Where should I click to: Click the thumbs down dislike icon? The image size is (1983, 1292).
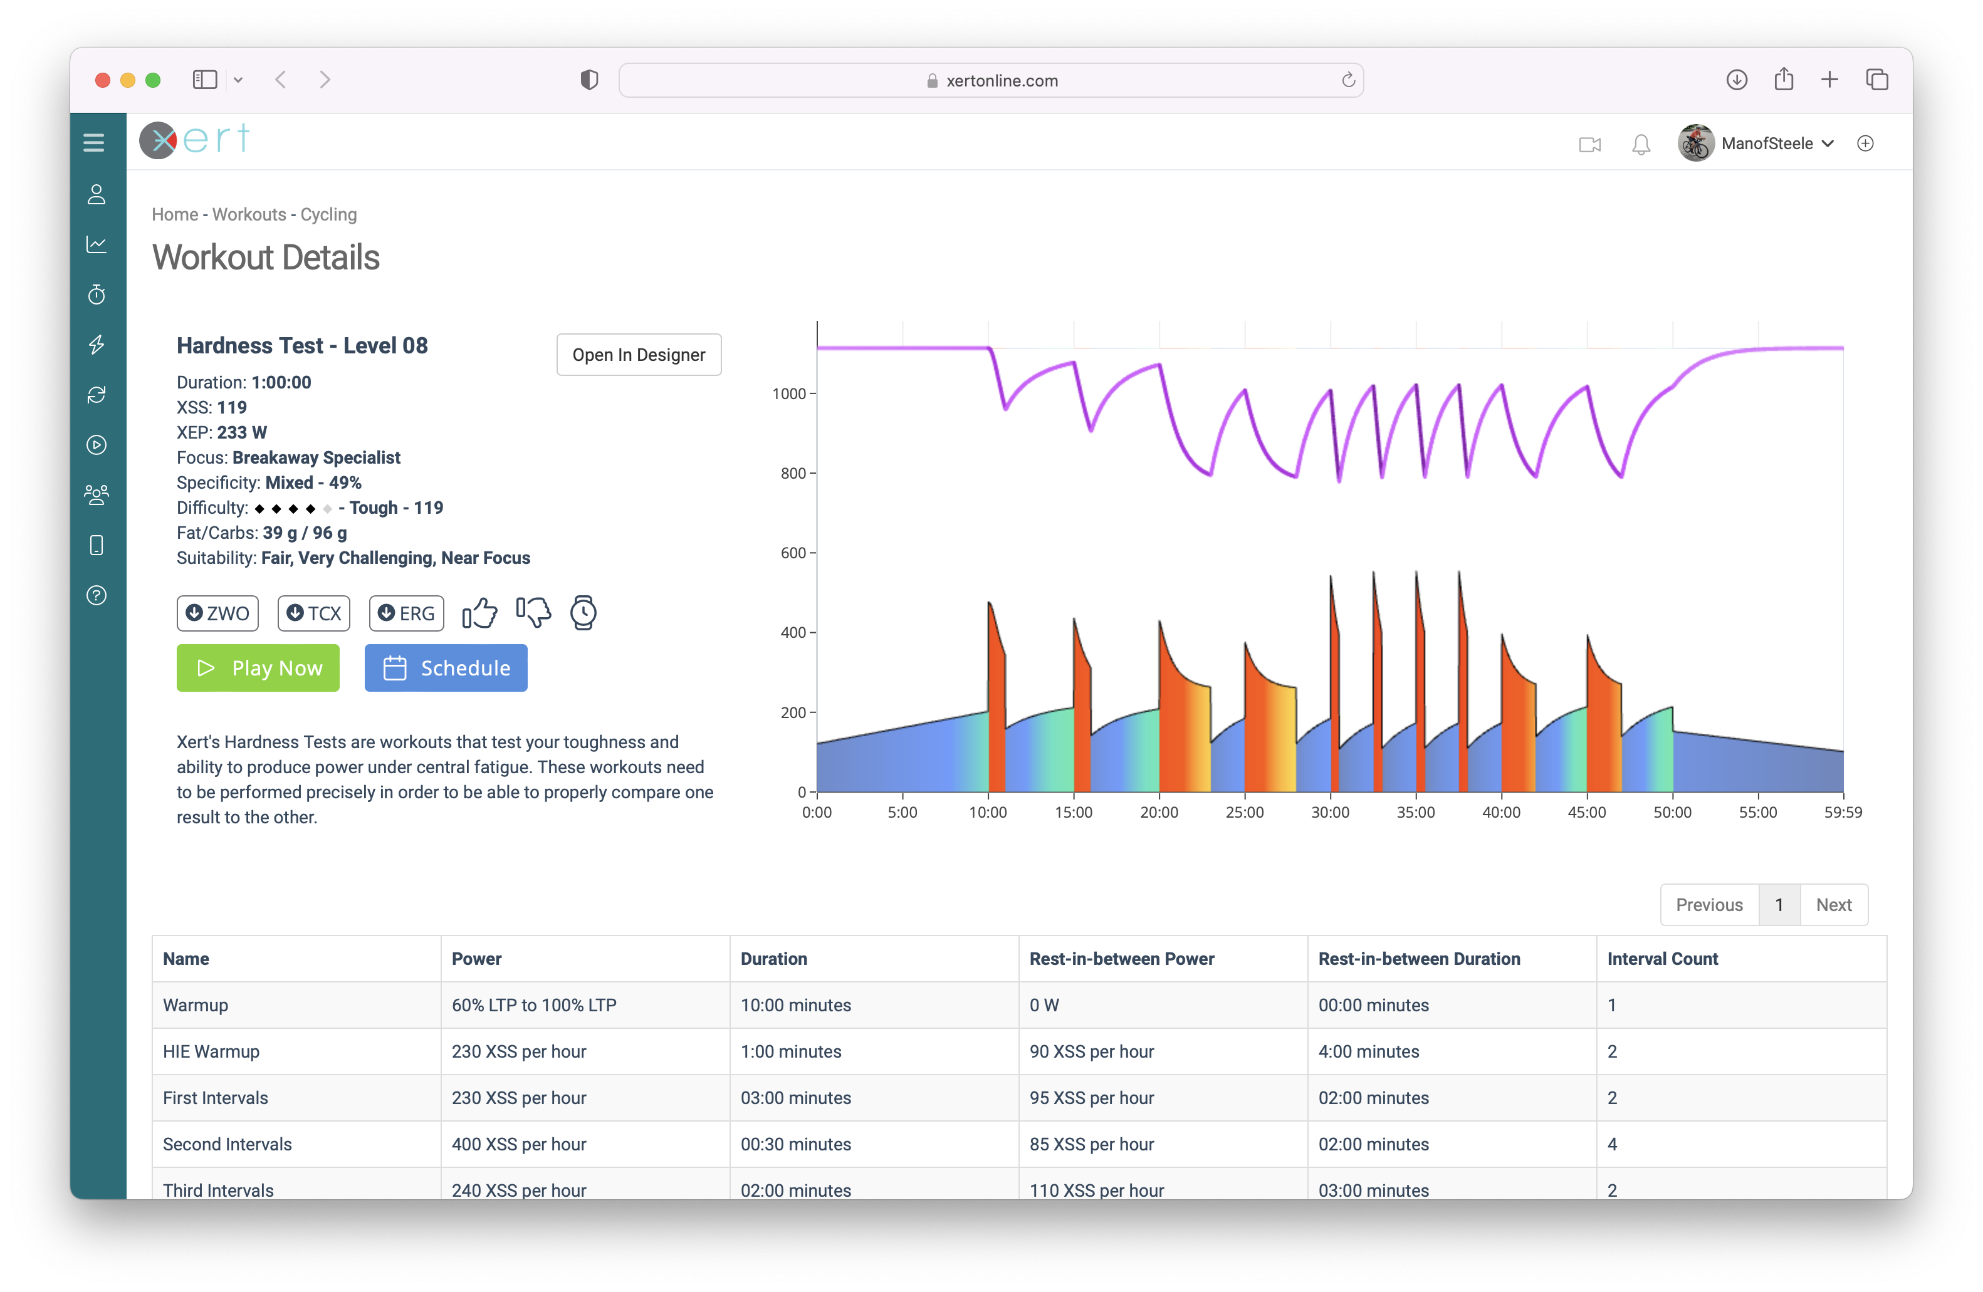(533, 613)
